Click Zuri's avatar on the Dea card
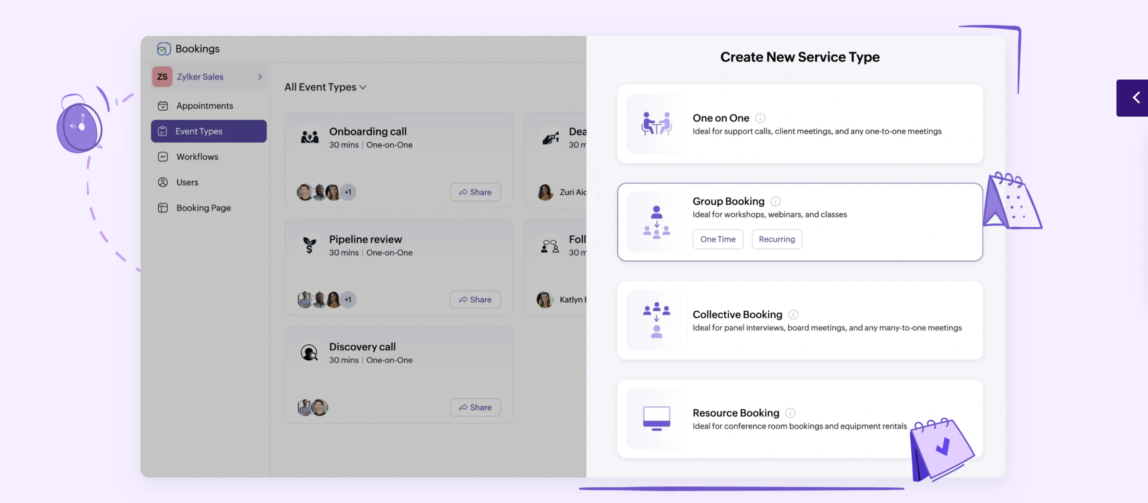Viewport: 1148px width, 503px height. 545,192
